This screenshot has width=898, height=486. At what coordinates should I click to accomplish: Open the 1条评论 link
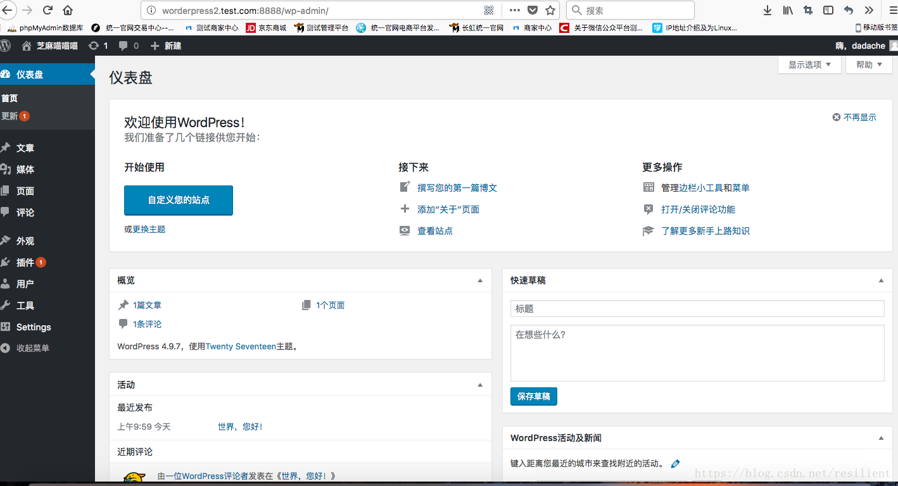(147, 324)
